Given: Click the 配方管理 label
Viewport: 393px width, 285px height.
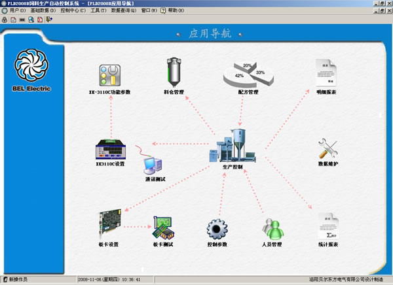Looking at the screenshot, I should 248,92.
